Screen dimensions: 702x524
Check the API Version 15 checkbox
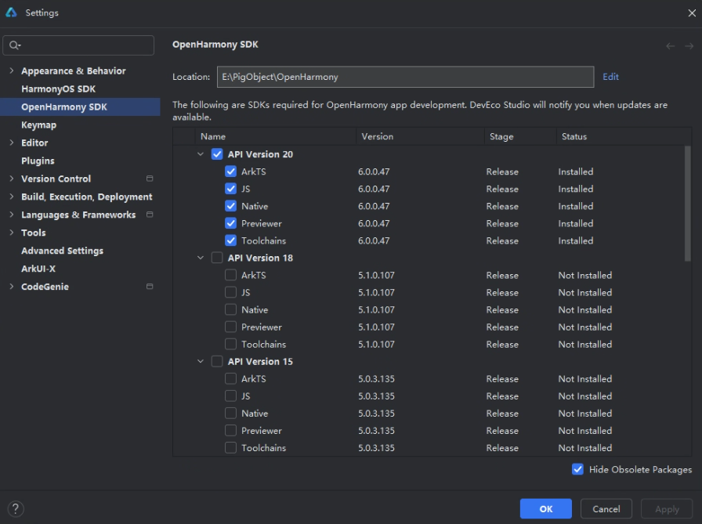point(217,361)
